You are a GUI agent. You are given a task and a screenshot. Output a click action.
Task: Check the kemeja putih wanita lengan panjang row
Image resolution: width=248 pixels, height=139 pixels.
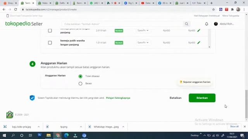tap(50, 43)
